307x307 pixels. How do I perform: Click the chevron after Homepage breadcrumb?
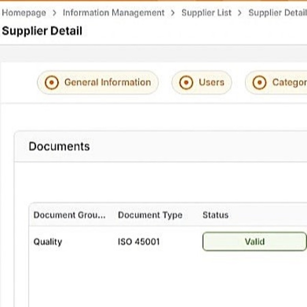tap(55, 13)
